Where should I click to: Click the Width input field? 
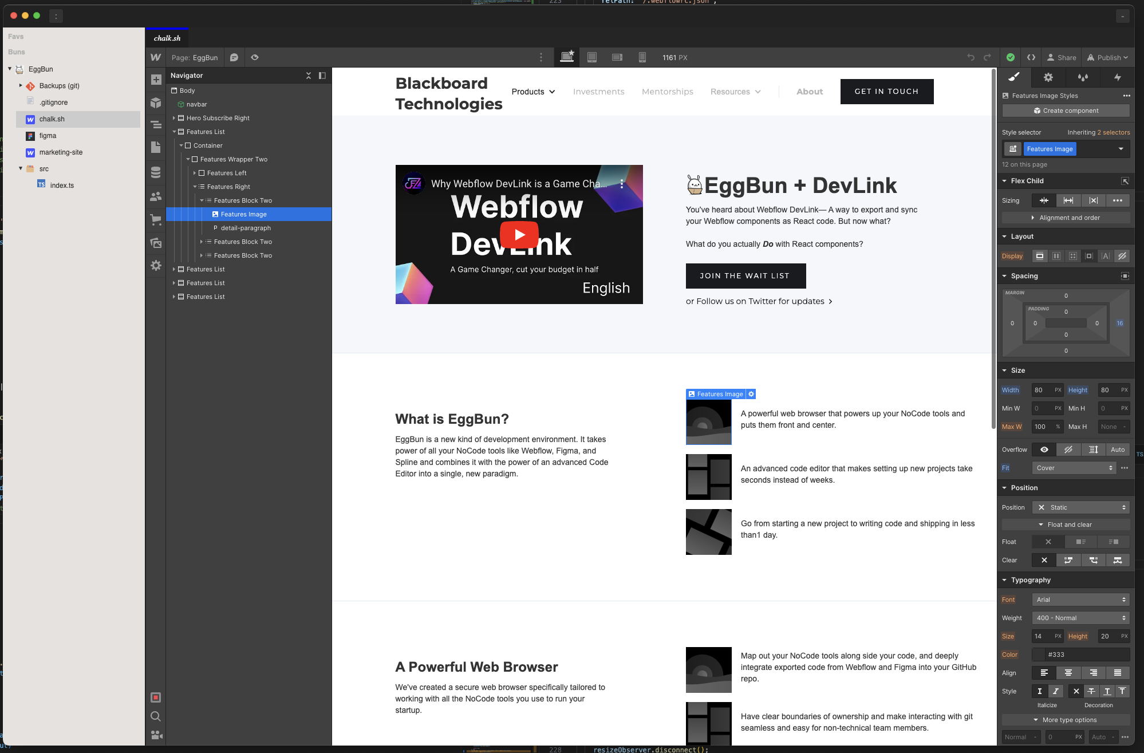click(1042, 390)
